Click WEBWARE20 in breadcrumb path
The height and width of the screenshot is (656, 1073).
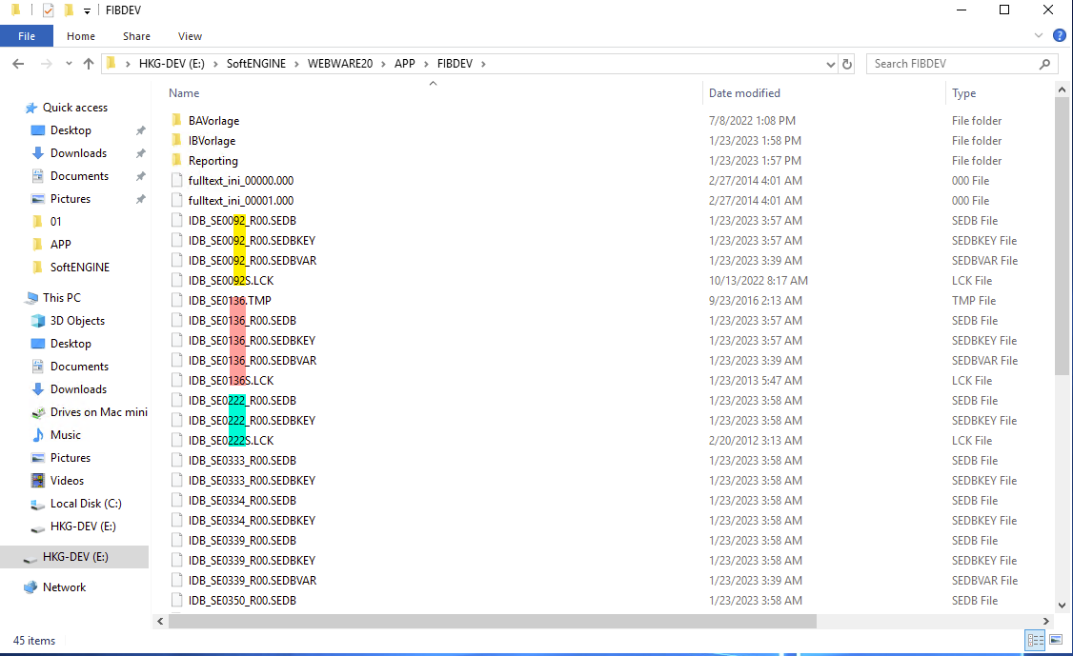coord(339,64)
